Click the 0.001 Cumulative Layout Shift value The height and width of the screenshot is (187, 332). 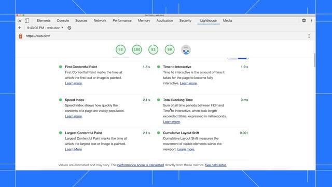click(x=244, y=133)
